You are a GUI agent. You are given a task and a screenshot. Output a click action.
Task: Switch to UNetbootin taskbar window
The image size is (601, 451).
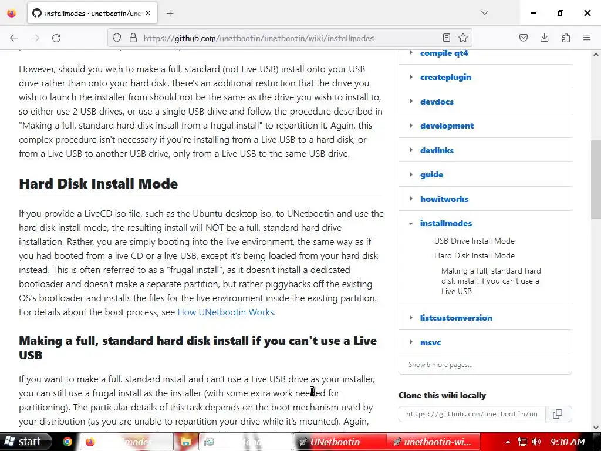pyautogui.click(x=339, y=442)
